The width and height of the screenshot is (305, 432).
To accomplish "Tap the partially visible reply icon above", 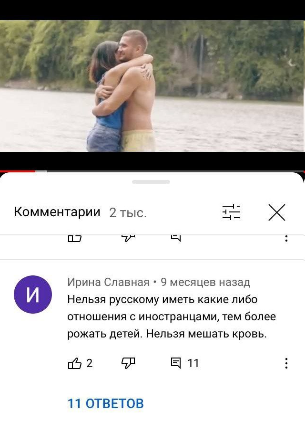I will (176, 238).
